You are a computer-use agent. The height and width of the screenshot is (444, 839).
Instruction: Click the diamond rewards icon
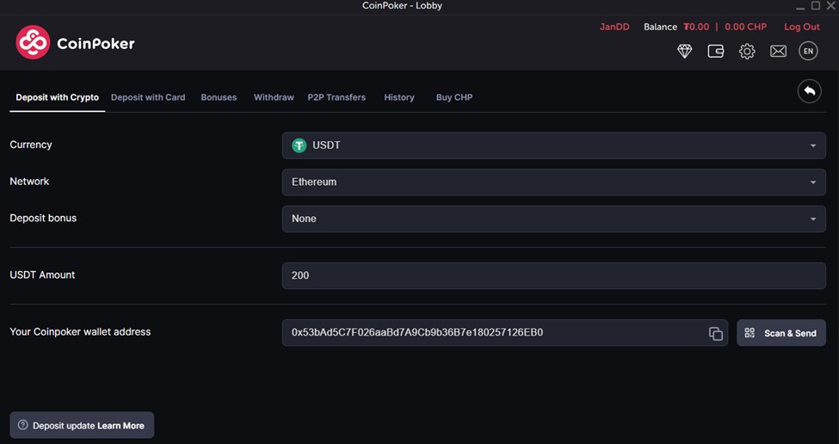[685, 52]
